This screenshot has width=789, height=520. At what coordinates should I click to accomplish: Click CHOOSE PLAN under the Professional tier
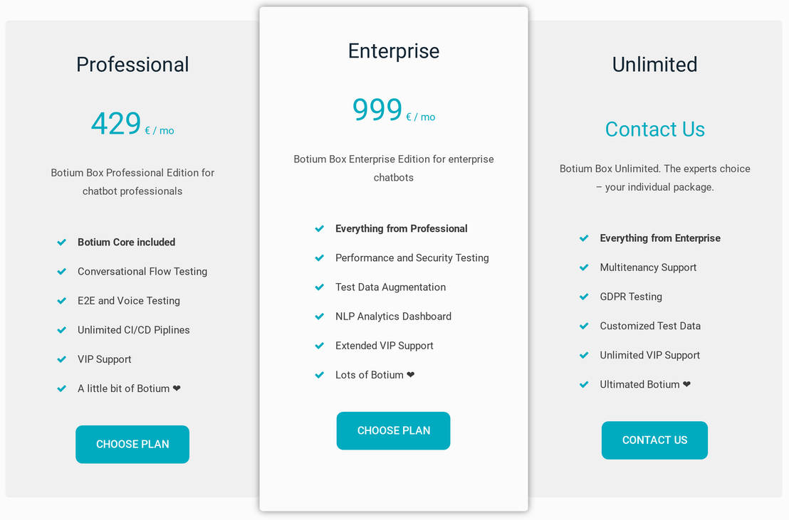[x=132, y=444]
